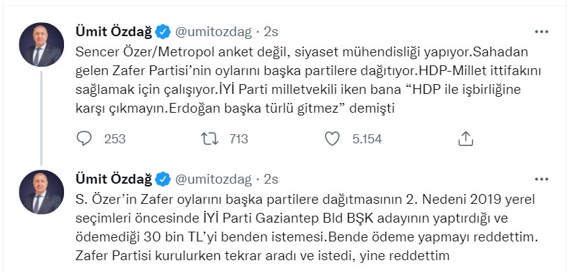Open more options on second tweet
581x272 pixels.
541,179
